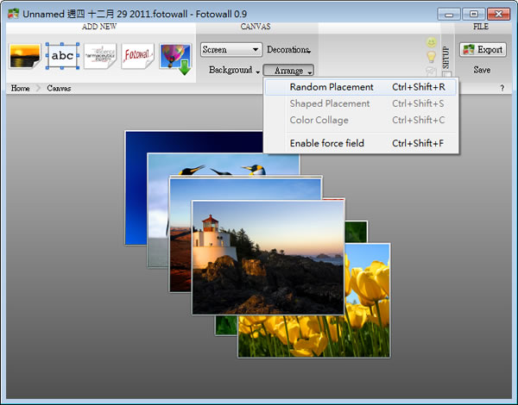Click the light bulb tips icon
The image size is (518, 405).
click(431, 57)
